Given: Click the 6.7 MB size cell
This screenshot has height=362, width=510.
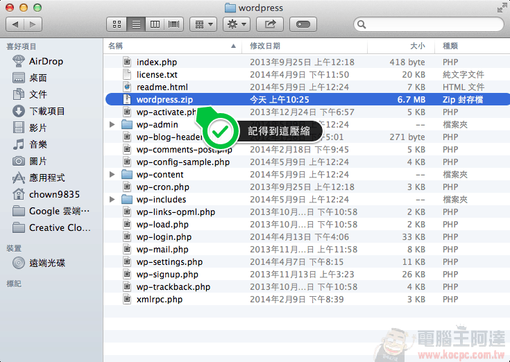Looking at the screenshot, I should [x=411, y=99].
